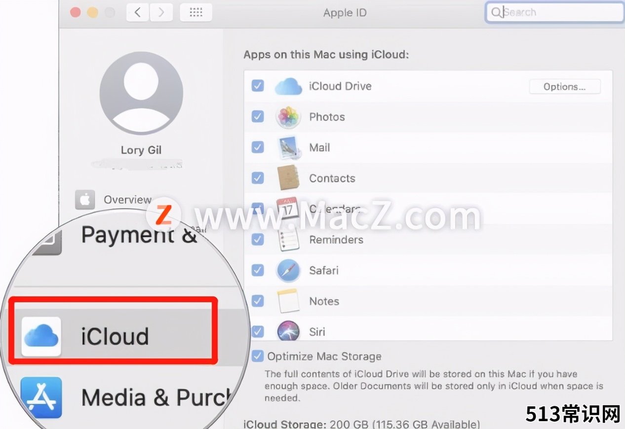Toggle the Contacts checkbox
Viewport: 625px width, 429px height.
click(258, 178)
